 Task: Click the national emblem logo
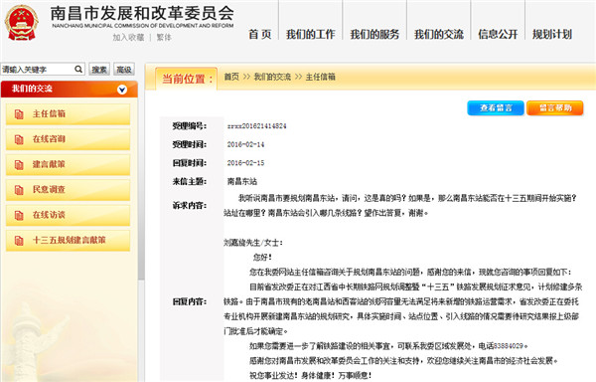pyautogui.click(x=21, y=23)
